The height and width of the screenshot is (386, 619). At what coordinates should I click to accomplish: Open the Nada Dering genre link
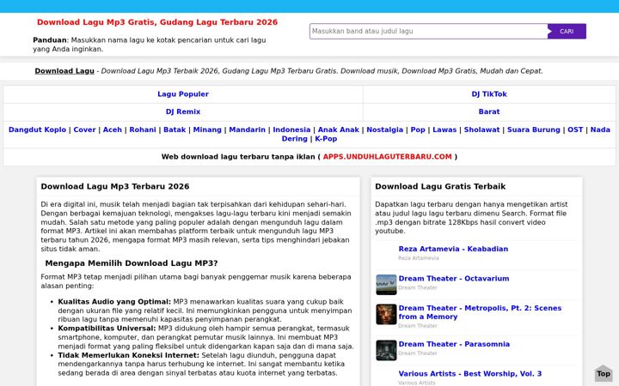pyautogui.click(x=600, y=130)
